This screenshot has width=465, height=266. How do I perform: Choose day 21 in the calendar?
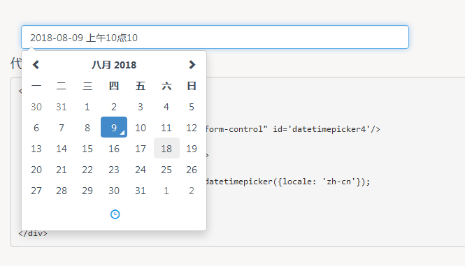coord(62,170)
